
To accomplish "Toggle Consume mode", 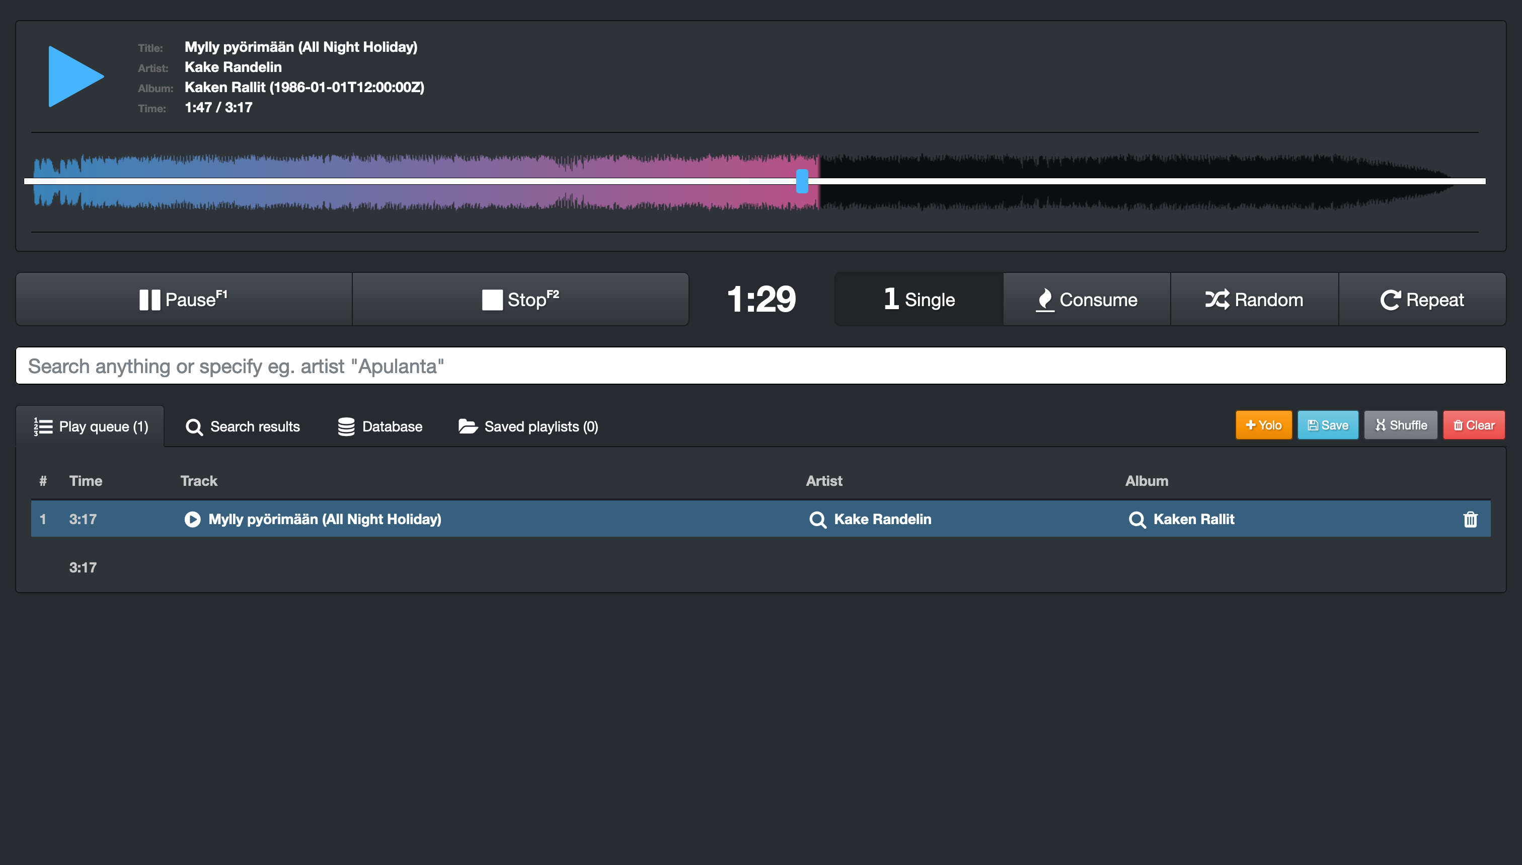I will click(x=1086, y=300).
